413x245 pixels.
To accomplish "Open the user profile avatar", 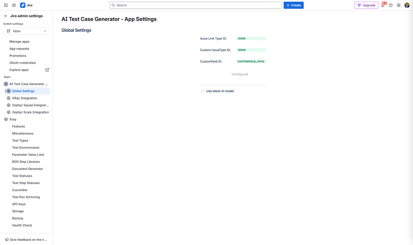I will [407, 5].
